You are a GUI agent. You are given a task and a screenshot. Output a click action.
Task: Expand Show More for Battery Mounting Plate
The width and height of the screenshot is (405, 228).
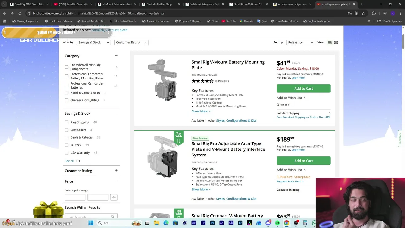[x=201, y=111]
